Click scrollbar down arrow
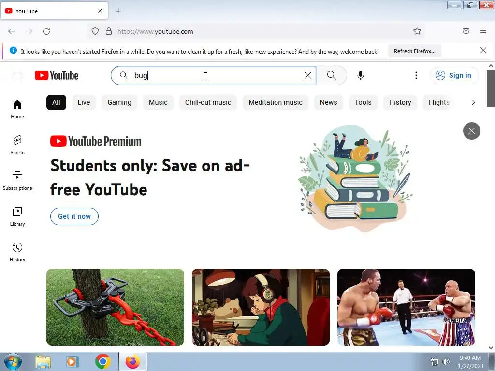 [x=491, y=348]
